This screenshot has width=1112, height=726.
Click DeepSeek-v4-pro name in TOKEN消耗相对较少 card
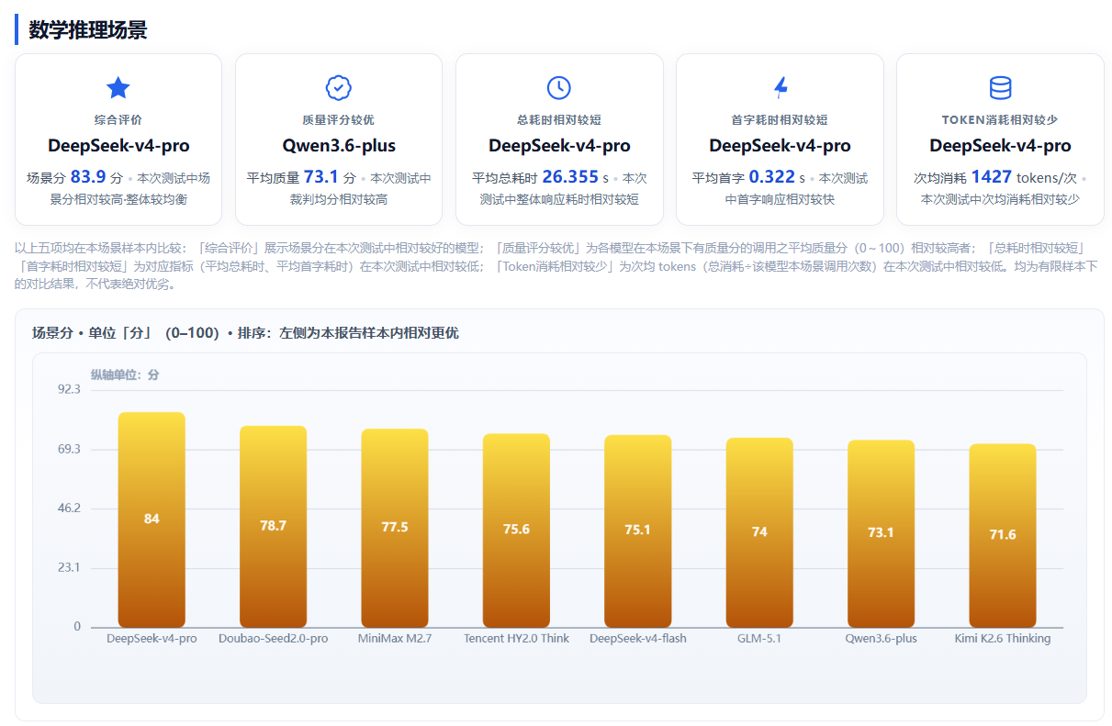click(1000, 146)
